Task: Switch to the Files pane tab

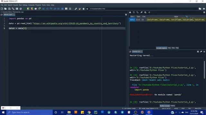Action: coord(177,48)
